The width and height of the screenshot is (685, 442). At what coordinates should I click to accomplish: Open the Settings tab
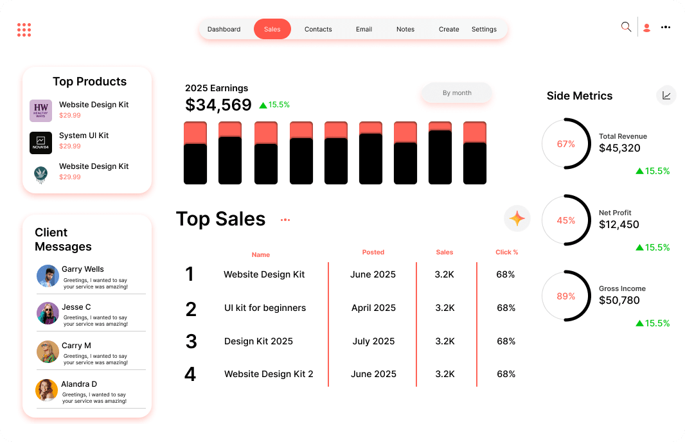click(484, 29)
